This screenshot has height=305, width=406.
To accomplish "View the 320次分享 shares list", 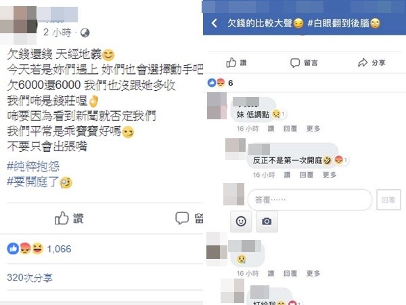I will [30, 277].
